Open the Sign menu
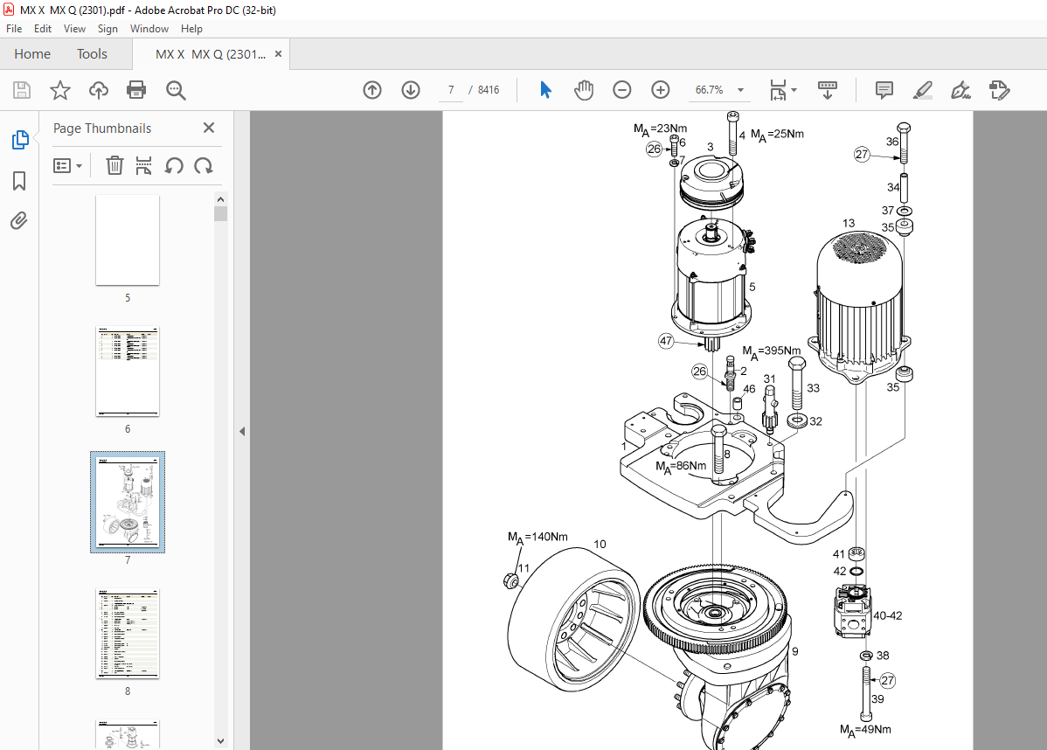The image size is (1047, 750). click(107, 29)
